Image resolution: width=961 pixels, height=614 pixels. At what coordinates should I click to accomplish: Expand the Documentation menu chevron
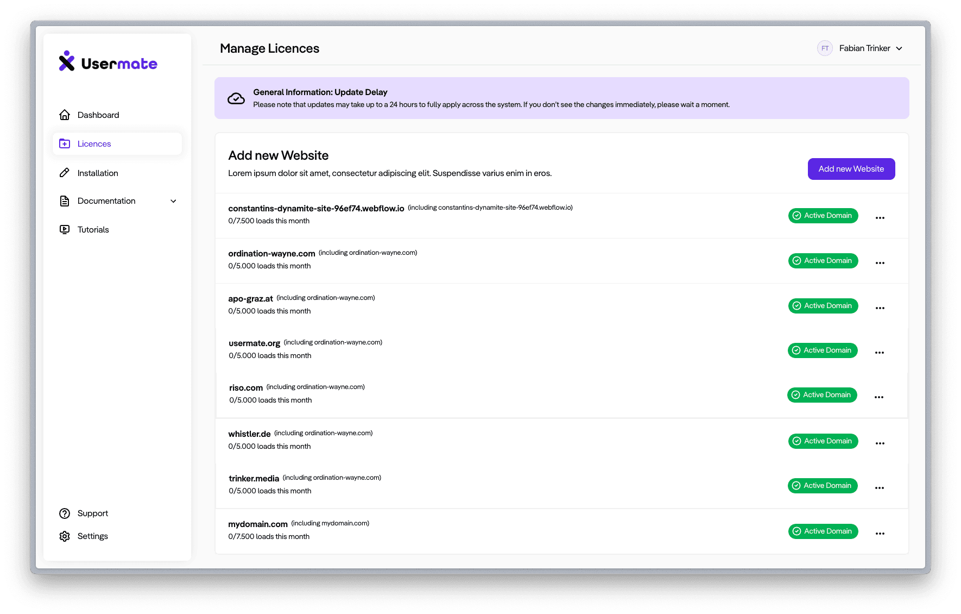tap(173, 201)
